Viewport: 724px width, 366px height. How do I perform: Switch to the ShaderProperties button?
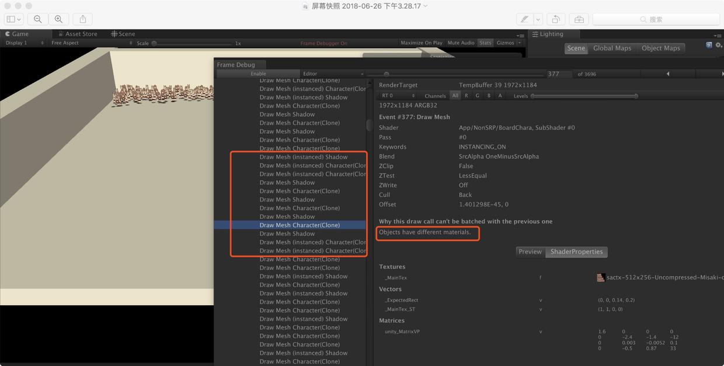(x=576, y=252)
